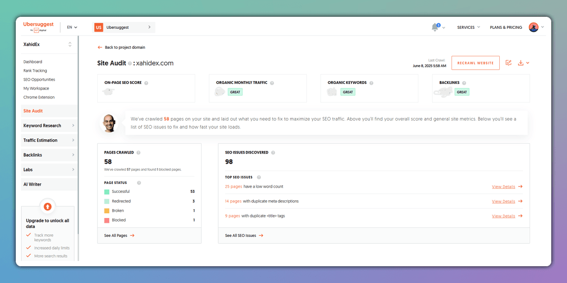Click SEO Issues Discovered help icon
The image size is (567, 283).
click(x=273, y=153)
